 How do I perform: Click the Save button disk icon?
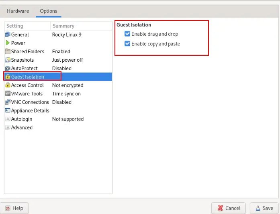(258, 208)
